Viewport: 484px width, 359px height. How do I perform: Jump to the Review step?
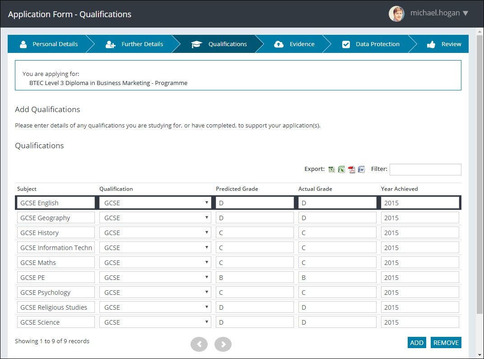445,44
